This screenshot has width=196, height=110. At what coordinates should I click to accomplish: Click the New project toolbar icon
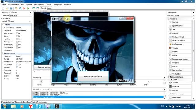[x=3, y=8]
